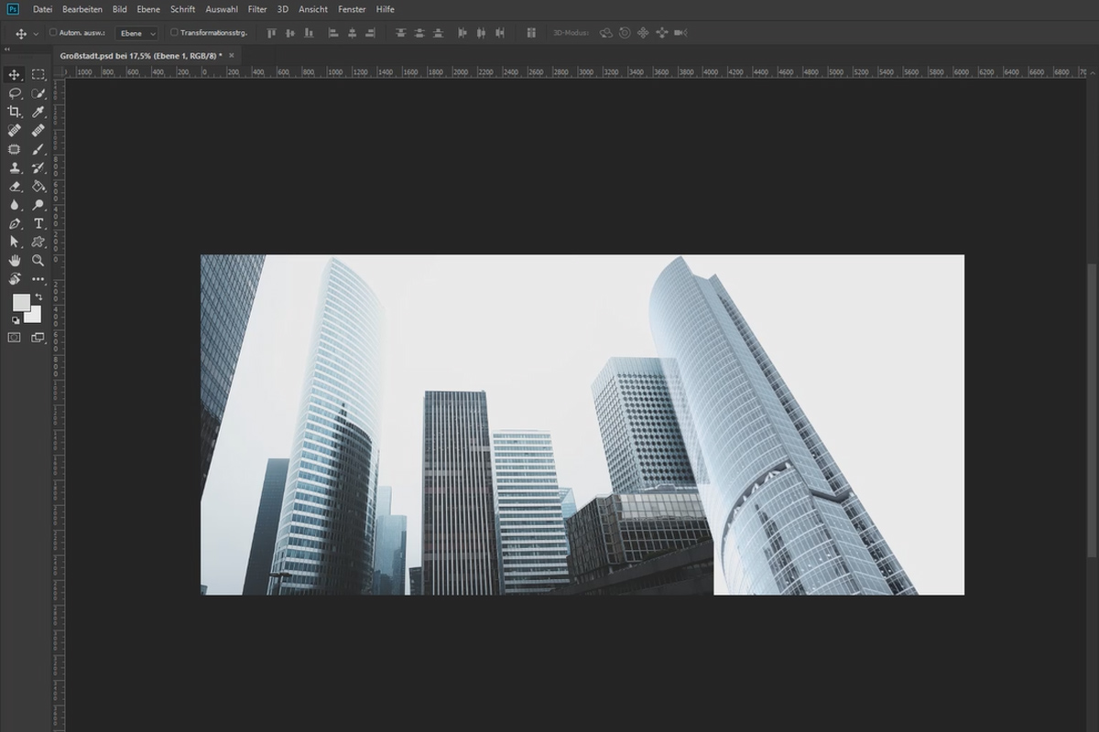Select the Pen tool

tap(15, 223)
